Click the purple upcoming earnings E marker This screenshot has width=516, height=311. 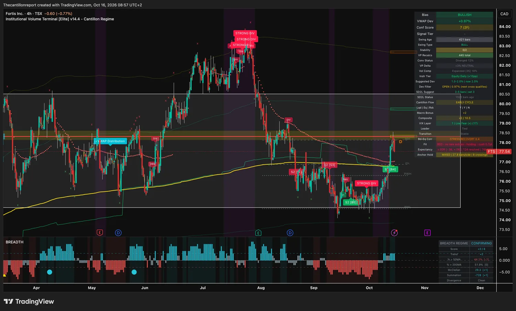[x=427, y=233]
